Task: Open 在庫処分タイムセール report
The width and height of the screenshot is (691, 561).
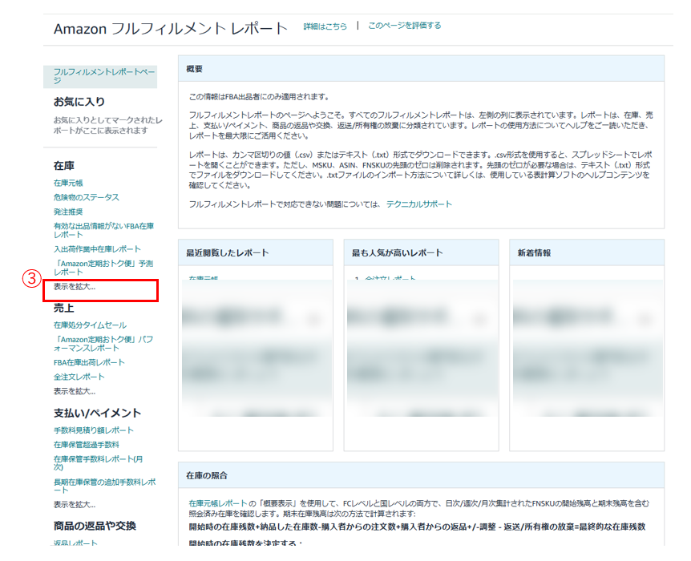Action: tap(90, 325)
